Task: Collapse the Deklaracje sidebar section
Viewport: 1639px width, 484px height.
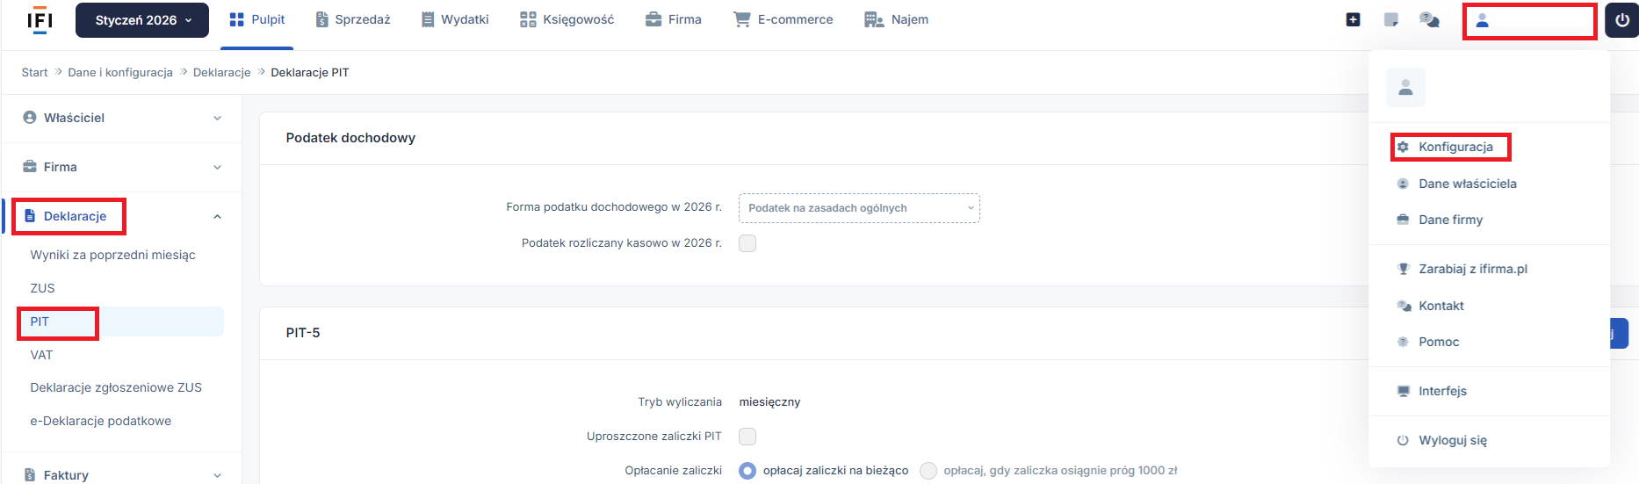Action: [217, 216]
